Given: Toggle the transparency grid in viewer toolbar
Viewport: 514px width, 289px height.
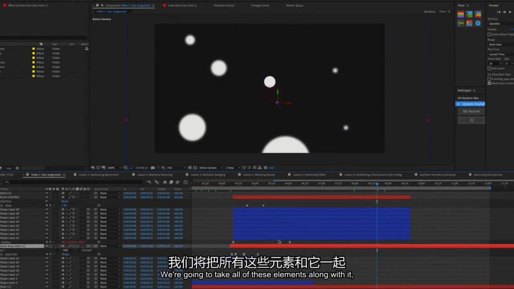Looking at the screenshot, I should 195,168.
